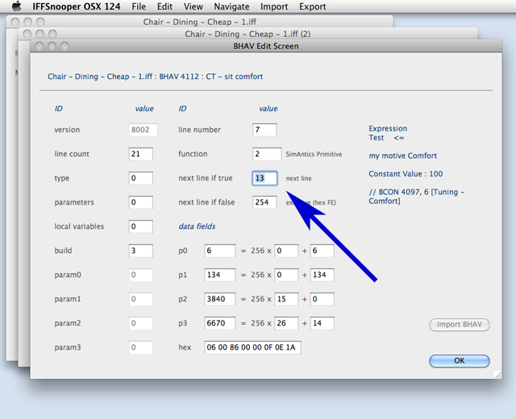Click the line count value field

tap(141, 154)
